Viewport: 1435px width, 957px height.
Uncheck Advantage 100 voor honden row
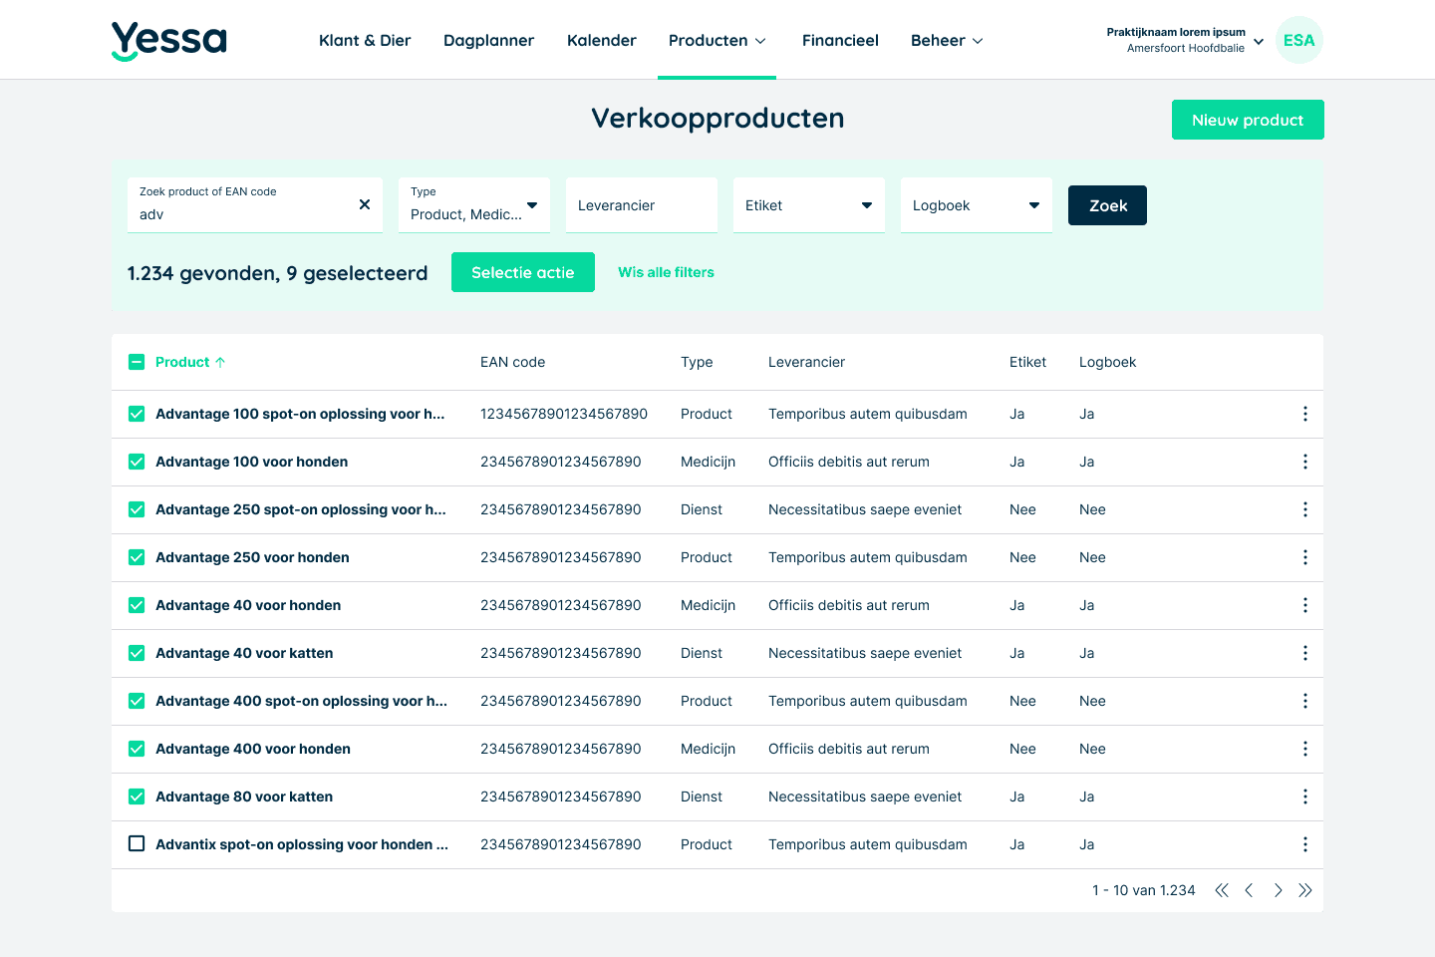(137, 462)
